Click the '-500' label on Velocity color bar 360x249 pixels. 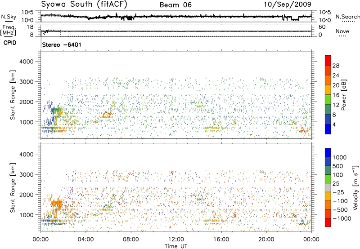pos(340,210)
